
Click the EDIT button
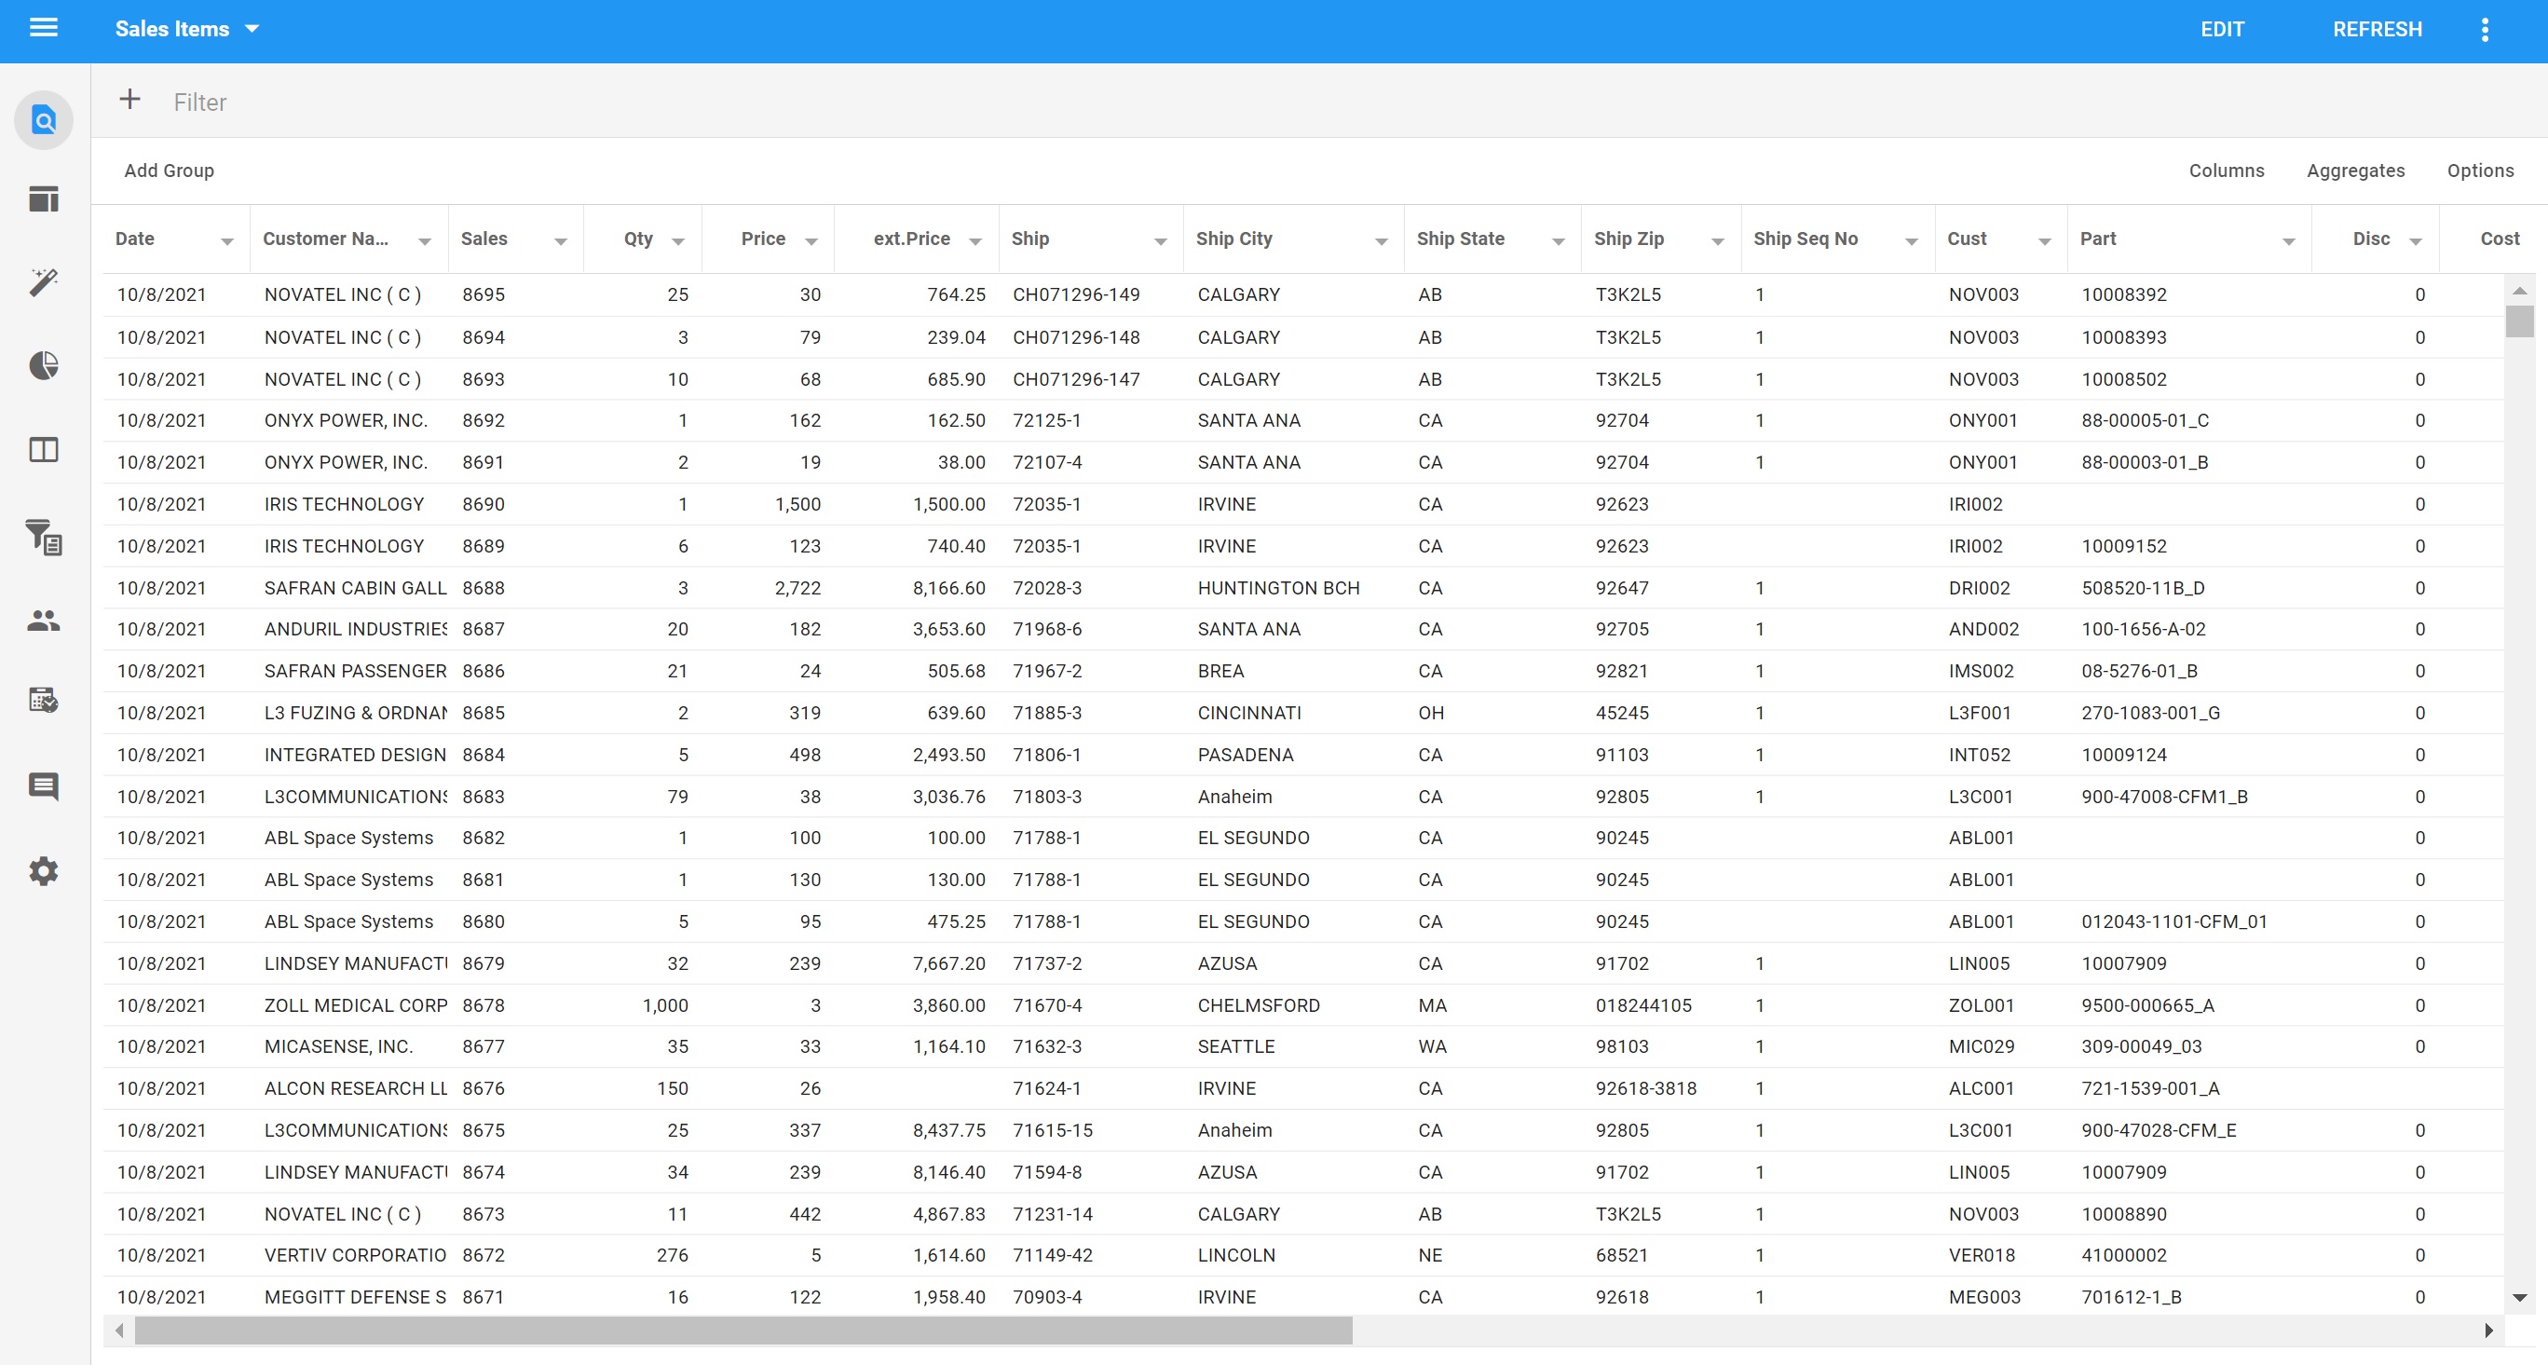(x=2222, y=30)
